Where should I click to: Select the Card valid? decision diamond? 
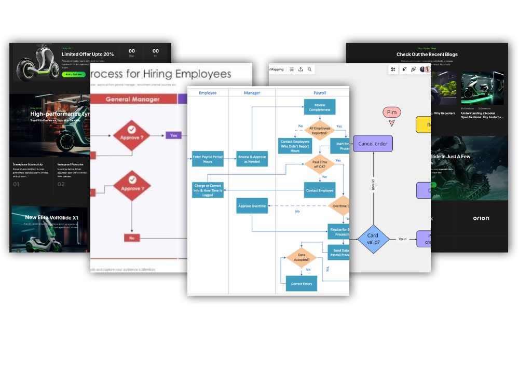click(373, 239)
